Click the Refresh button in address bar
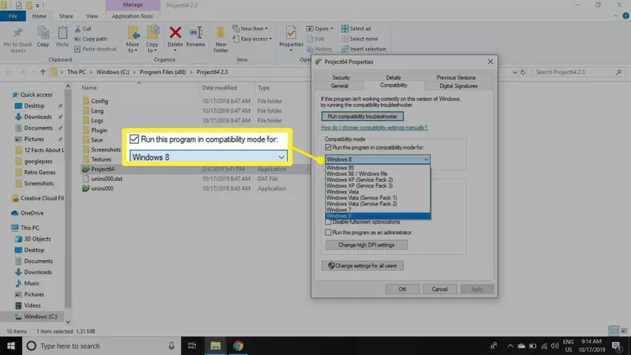Screen dimensions: 631x355 pos(522,72)
